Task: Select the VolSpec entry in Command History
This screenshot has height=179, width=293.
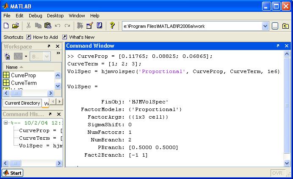Action: pyautogui.click(x=41, y=146)
